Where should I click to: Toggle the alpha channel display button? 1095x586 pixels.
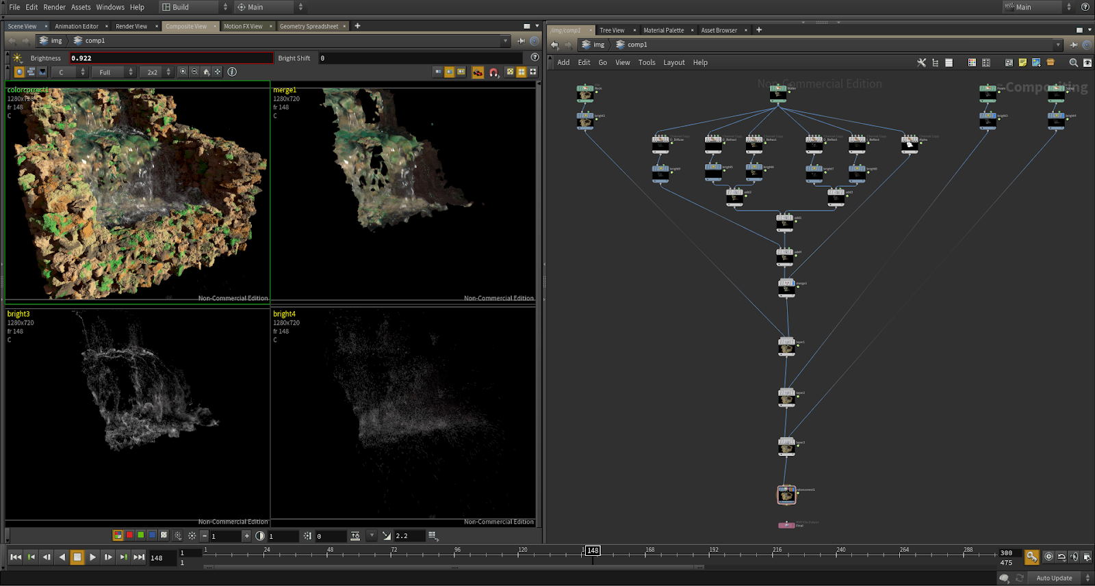pos(164,535)
